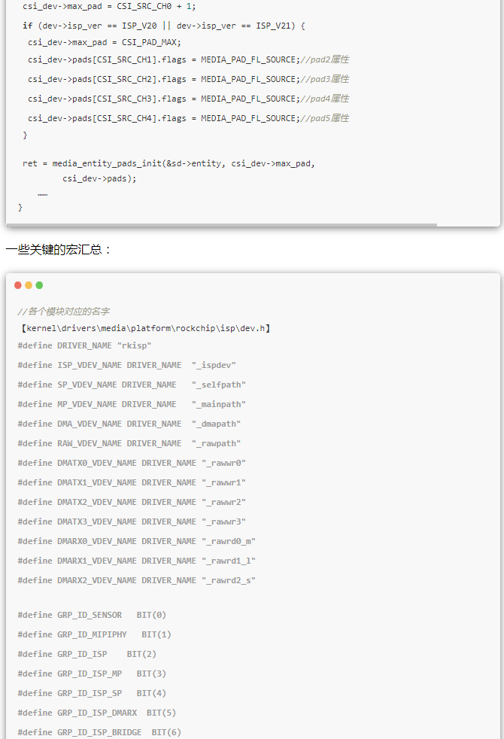Click the horizontal scrollbar under the top code block
Image resolution: width=504 pixels, height=739 pixels.
(x=222, y=224)
